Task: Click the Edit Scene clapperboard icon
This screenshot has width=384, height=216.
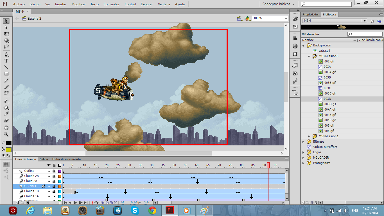Action: coord(240,18)
